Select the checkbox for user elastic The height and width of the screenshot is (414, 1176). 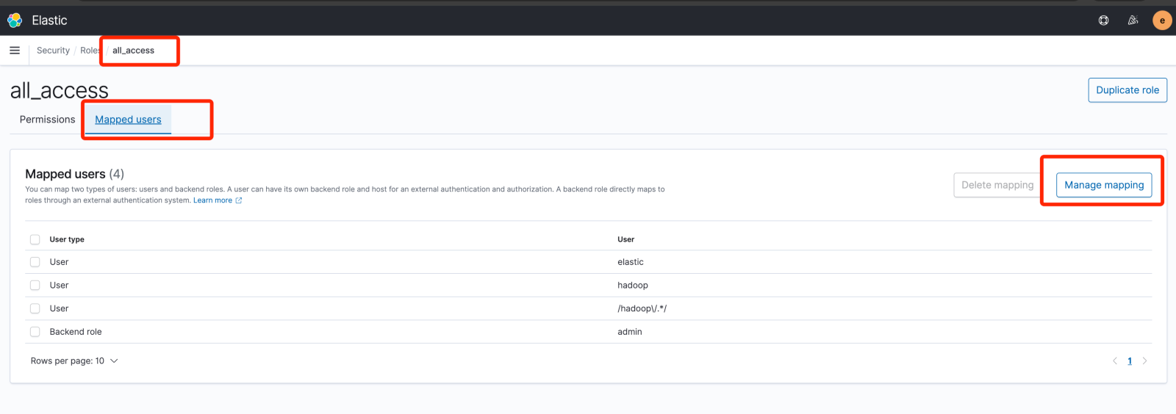(35, 262)
